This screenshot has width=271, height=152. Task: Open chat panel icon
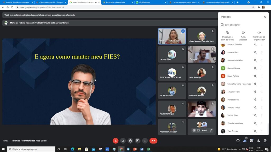coord(251,141)
